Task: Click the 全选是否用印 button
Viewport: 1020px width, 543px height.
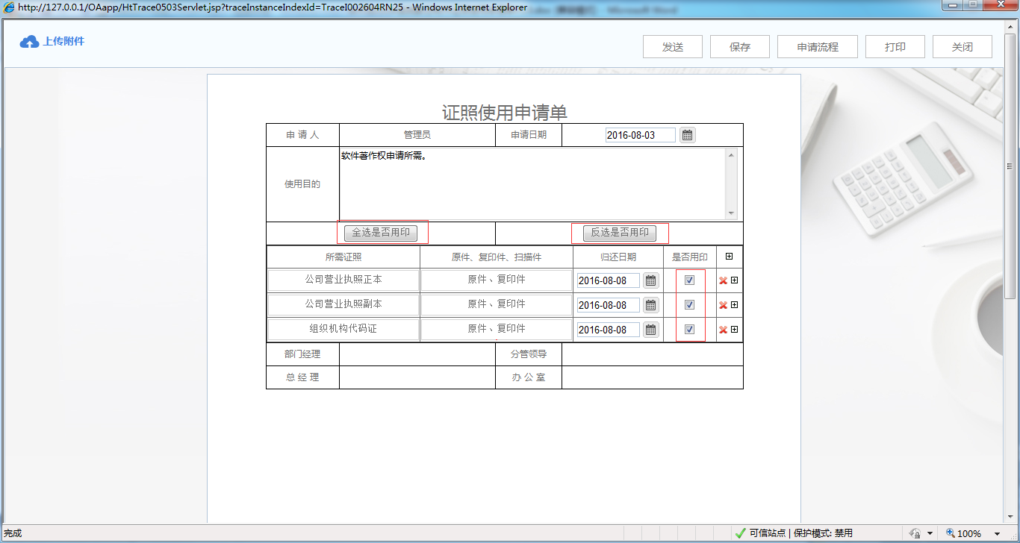Action: point(382,232)
